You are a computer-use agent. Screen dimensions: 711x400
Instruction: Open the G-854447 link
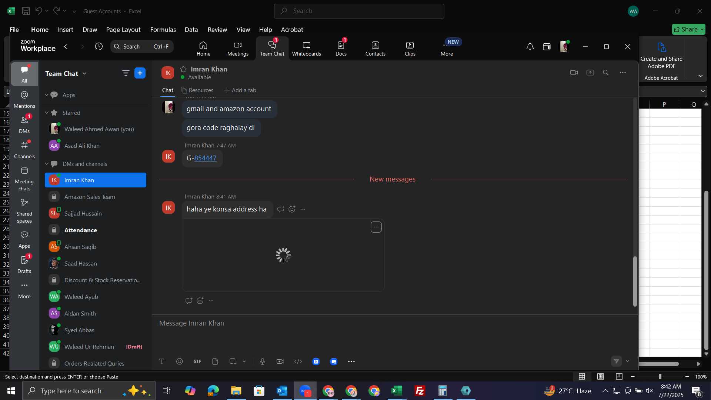(205, 158)
